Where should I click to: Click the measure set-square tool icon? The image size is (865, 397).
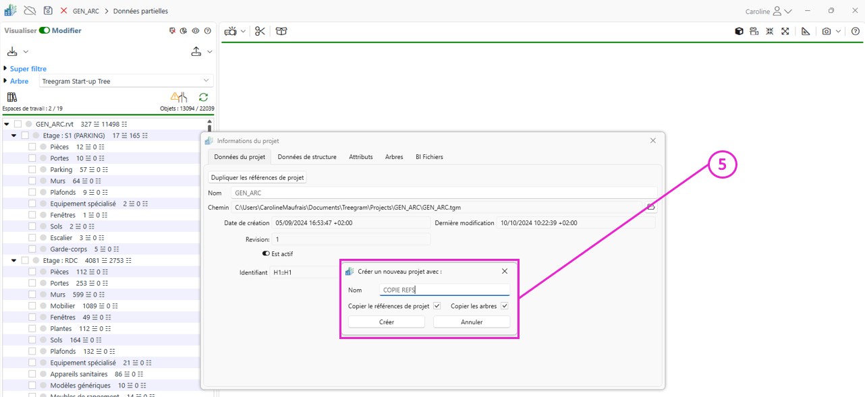tap(805, 31)
